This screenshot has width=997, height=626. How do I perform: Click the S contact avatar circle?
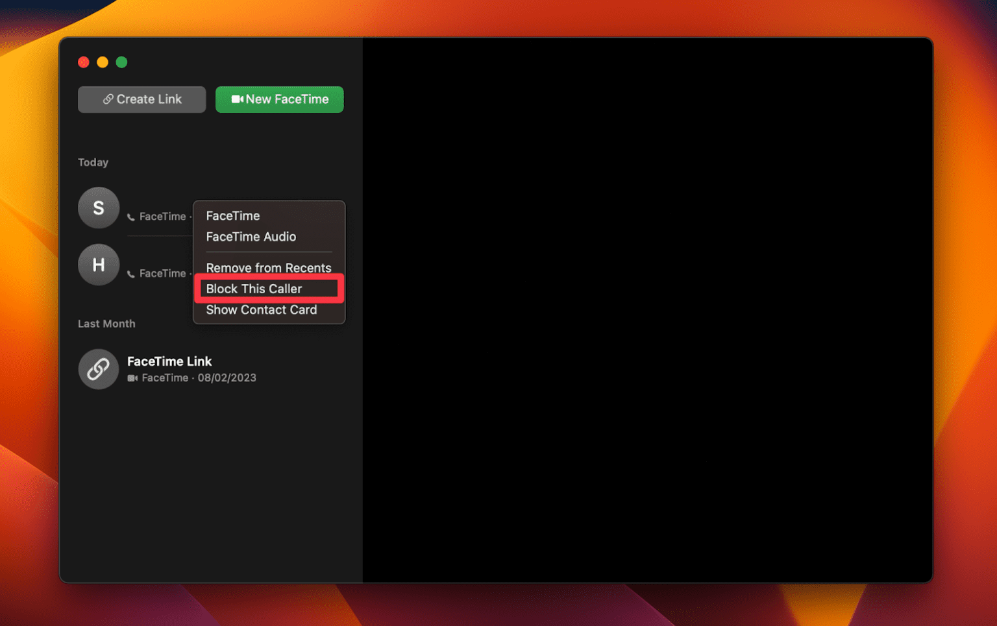(x=98, y=208)
